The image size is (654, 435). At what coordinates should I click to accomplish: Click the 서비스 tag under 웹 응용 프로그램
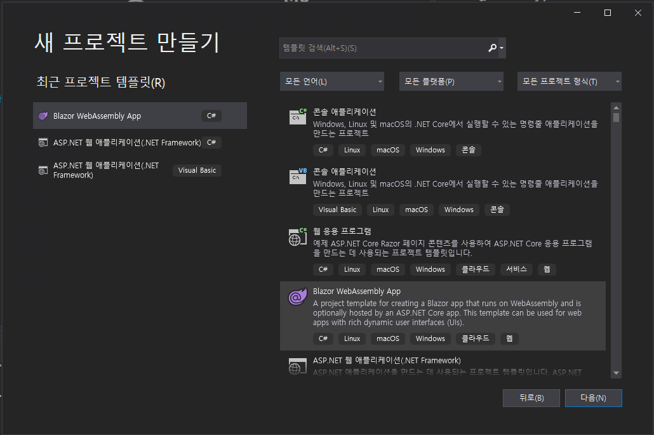516,269
